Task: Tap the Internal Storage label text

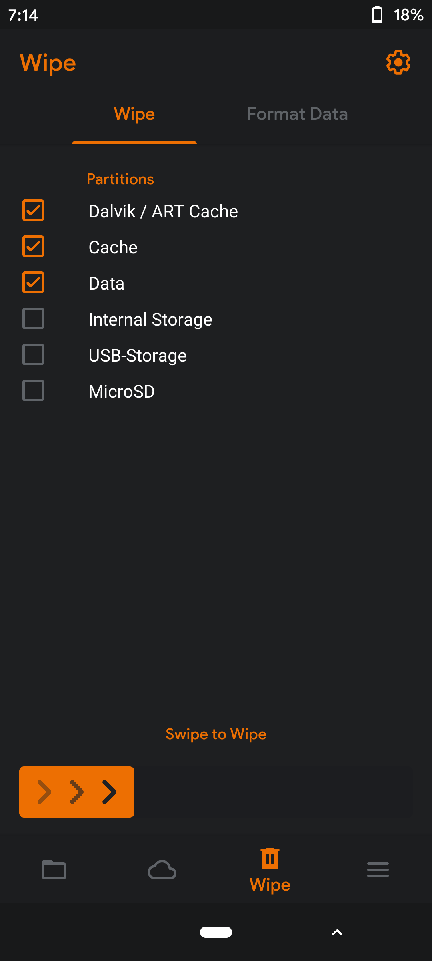Action: coord(150,320)
